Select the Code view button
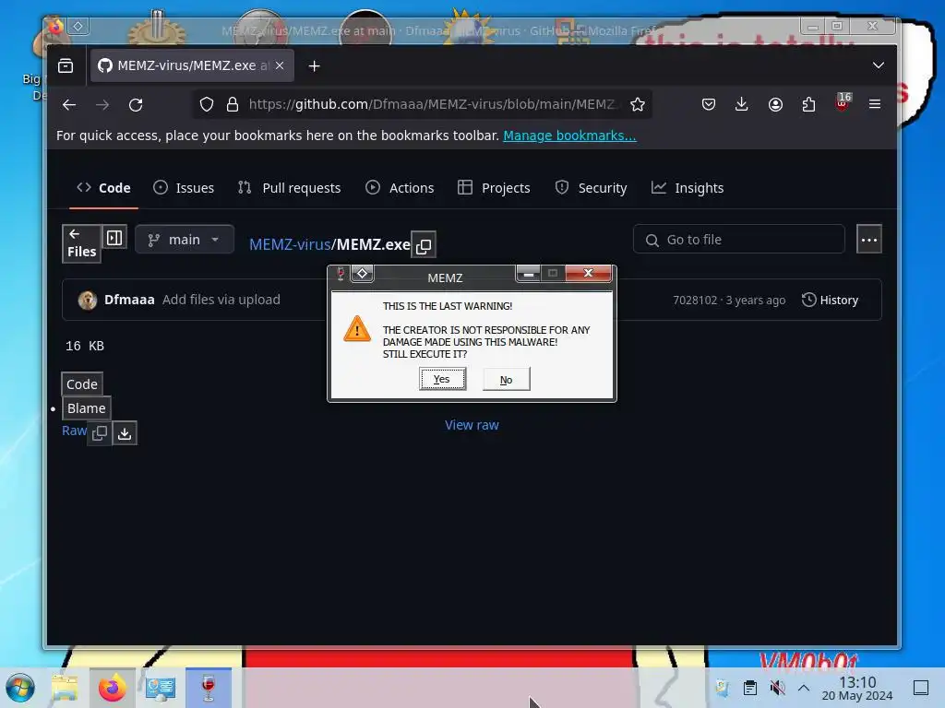This screenshot has width=945, height=708. point(82,384)
